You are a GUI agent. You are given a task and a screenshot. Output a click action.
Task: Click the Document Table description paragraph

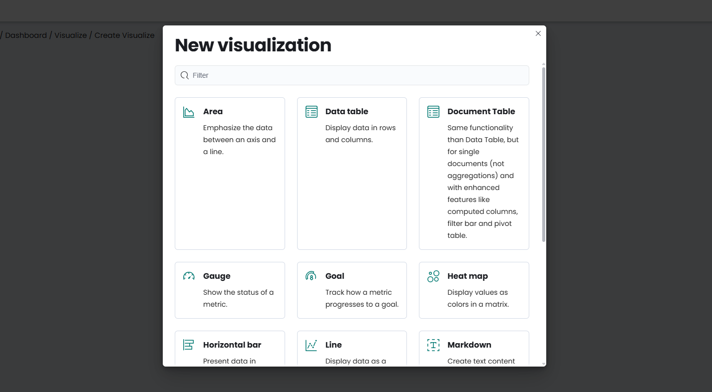click(483, 182)
